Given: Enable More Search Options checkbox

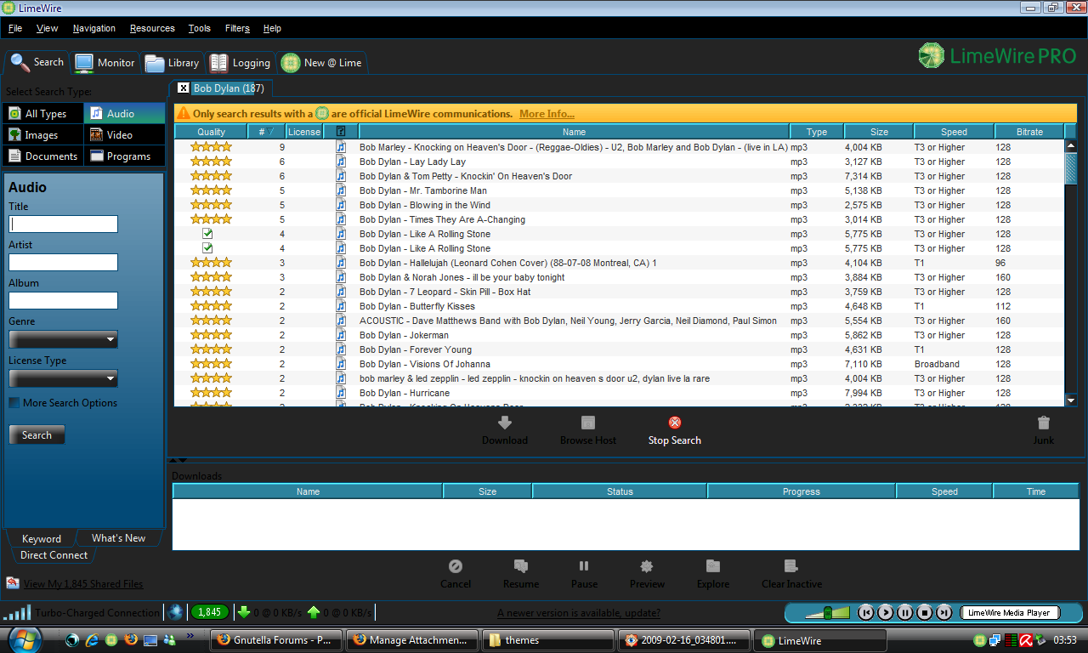Looking at the screenshot, I should point(14,403).
